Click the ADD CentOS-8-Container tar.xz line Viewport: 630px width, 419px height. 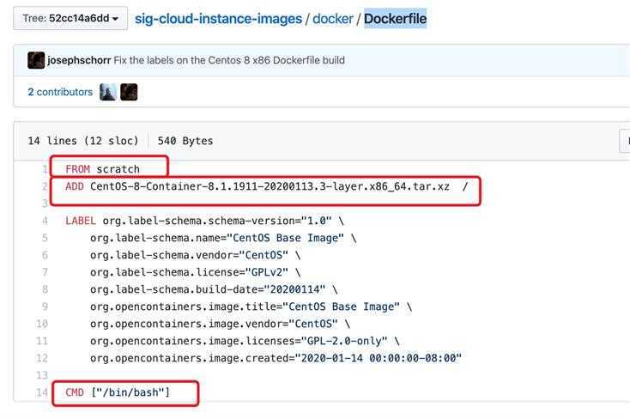click(266, 186)
